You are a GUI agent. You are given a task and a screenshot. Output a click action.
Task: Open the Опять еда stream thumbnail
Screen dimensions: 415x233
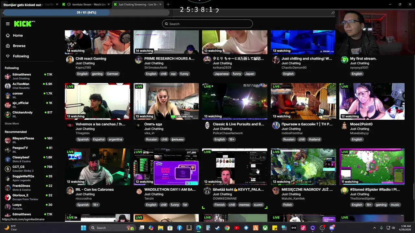pyautogui.click(x=166, y=101)
